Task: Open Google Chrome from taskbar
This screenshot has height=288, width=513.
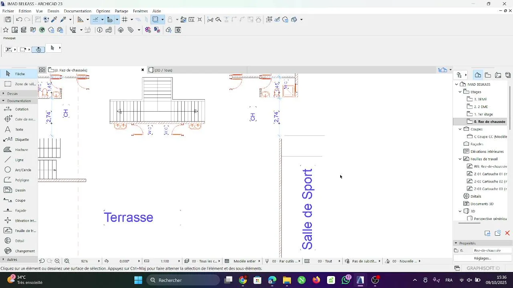Action: (x=243, y=280)
